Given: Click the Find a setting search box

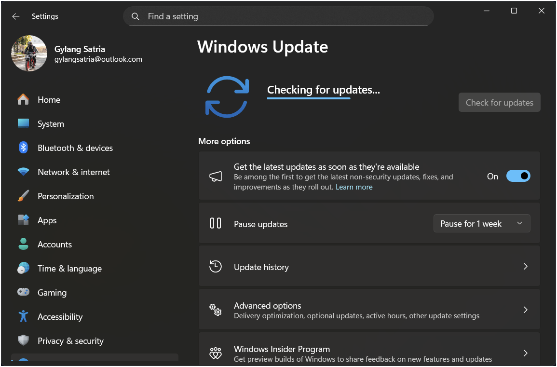Looking at the screenshot, I should (278, 16).
